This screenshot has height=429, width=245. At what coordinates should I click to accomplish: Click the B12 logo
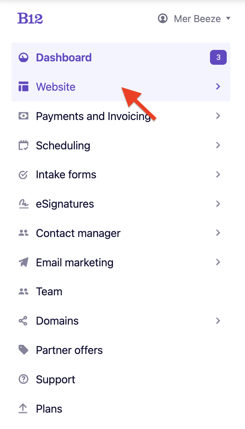(30, 18)
